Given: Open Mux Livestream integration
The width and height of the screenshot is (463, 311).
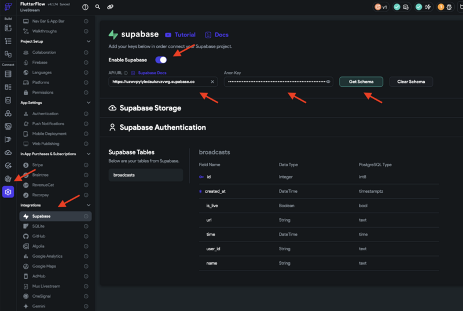Looking at the screenshot, I should click(x=56, y=286).
